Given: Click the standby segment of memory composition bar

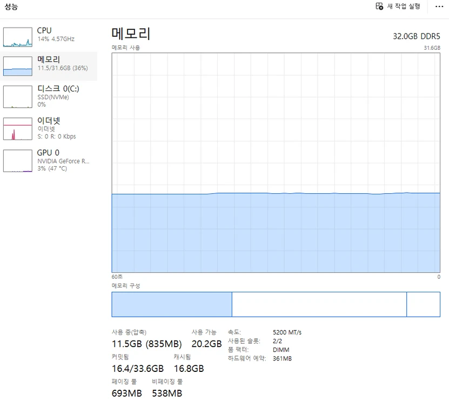Looking at the screenshot, I should pyautogui.click(x=319, y=304).
